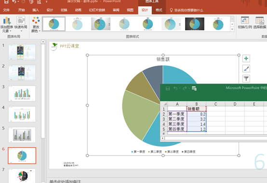Click Add Chart Element icon

pyautogui.click(x=7, y=20)
